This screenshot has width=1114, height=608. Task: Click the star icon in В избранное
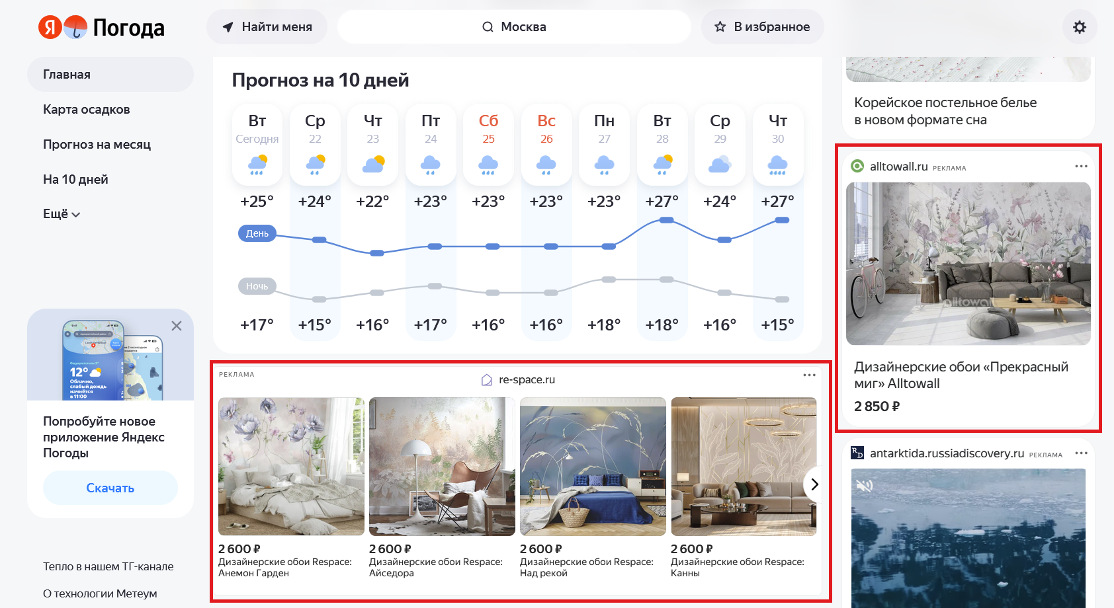(720, 27)
